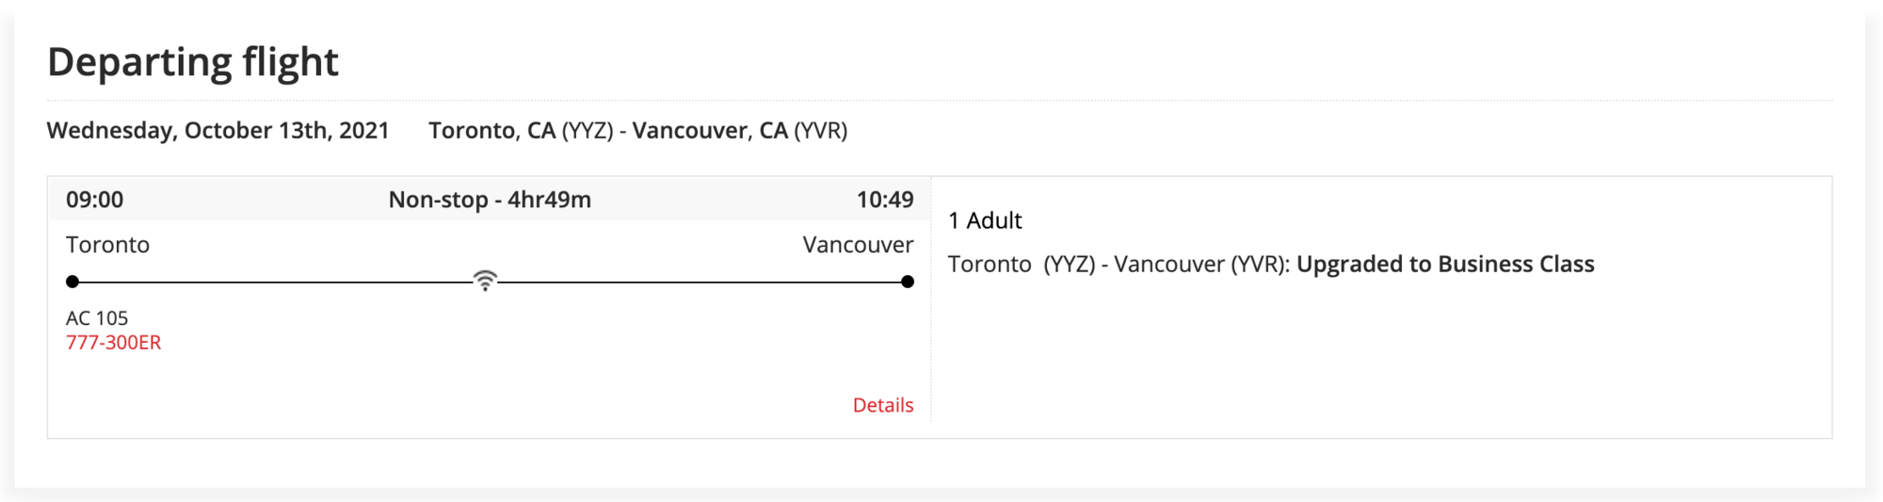
Task: Click the date Wednesday, October 13th, 2021
Action: 218,130
